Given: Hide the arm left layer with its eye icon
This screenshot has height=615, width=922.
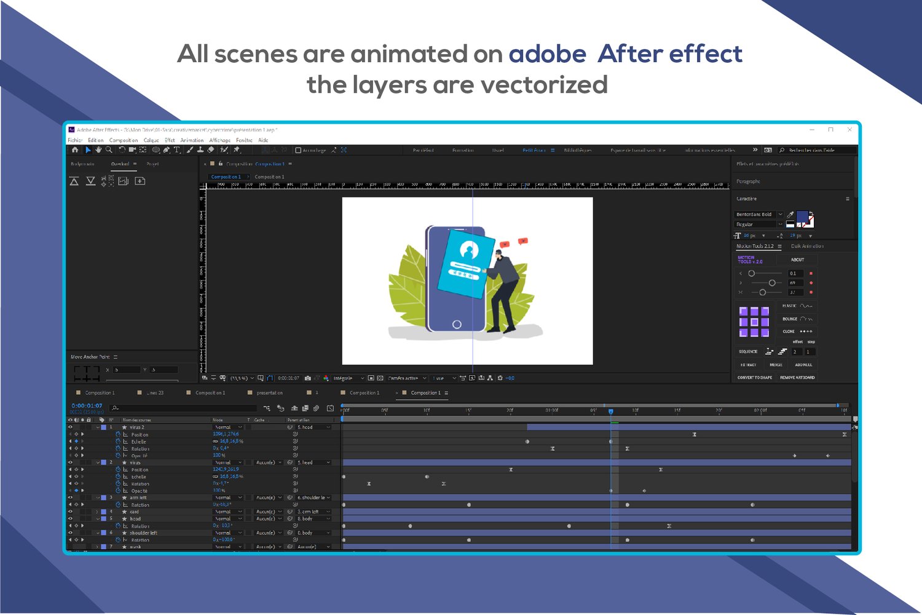Looking at the screenshot, I should tap(70, 498).
